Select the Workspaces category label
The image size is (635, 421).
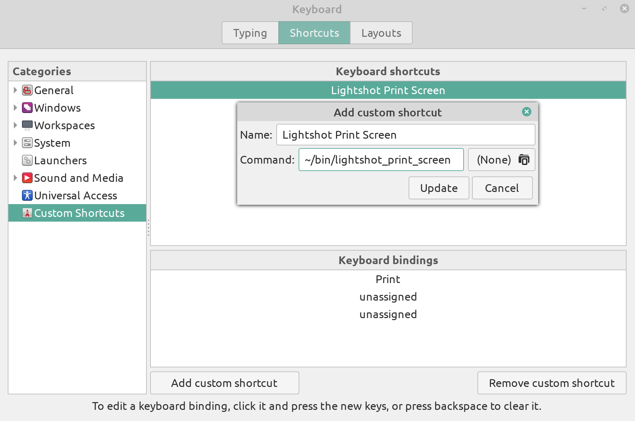point(65,125)
